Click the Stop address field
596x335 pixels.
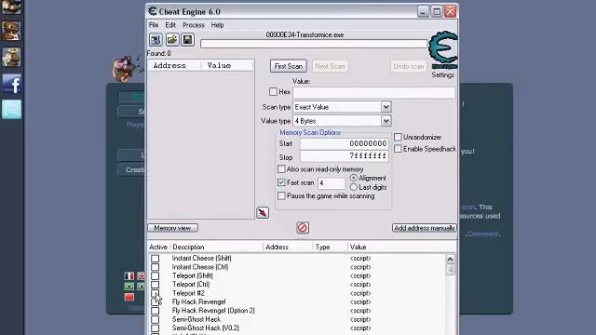344,156
